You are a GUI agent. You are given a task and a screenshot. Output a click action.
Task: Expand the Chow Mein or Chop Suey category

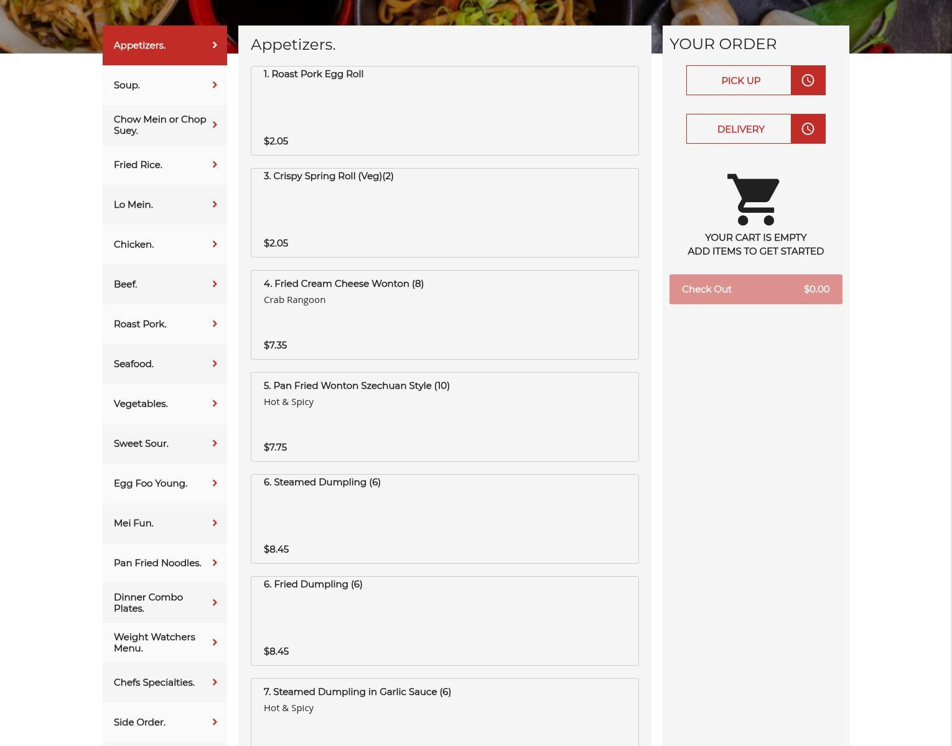[165, 125]
